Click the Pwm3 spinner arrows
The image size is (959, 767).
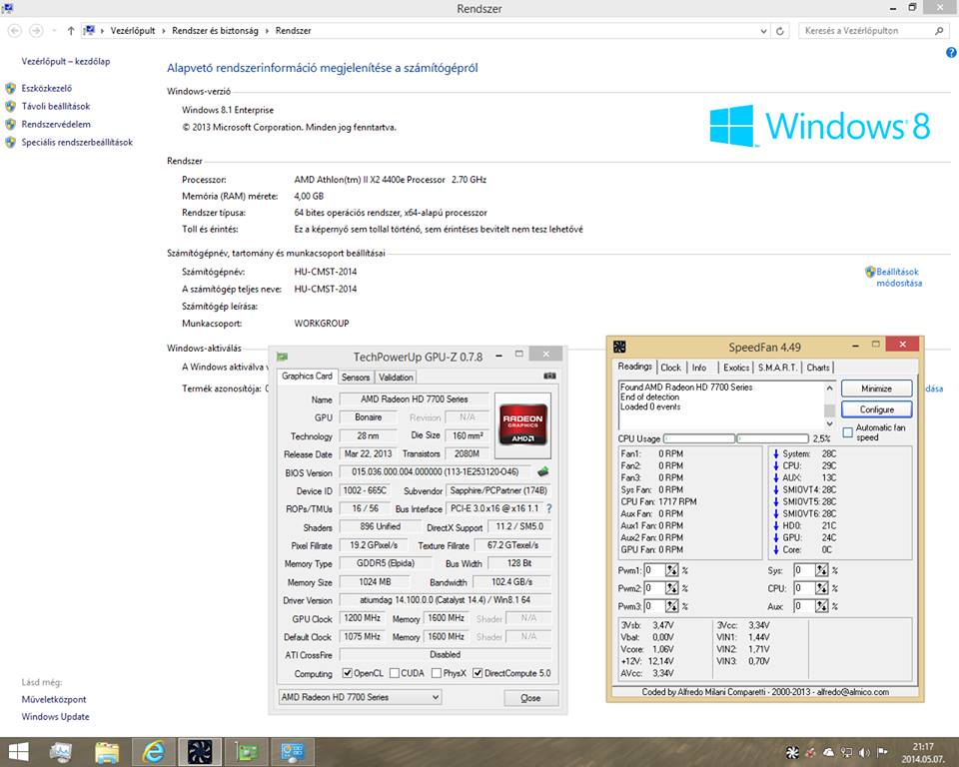click(x=672, y=605)
